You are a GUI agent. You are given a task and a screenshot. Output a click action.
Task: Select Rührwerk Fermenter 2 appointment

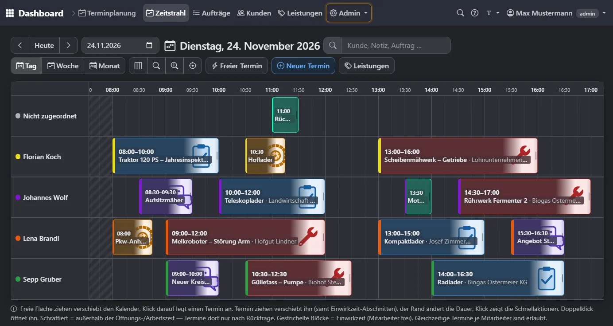pyautogui.click(x=524, y=196)
